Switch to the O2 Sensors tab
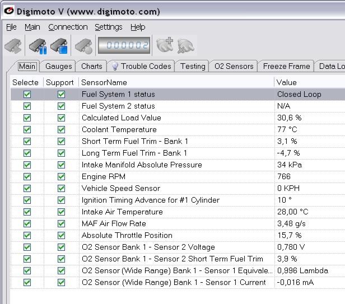This screenshot has height=304, width=345. pyautogui.click(x=234, y=66)
